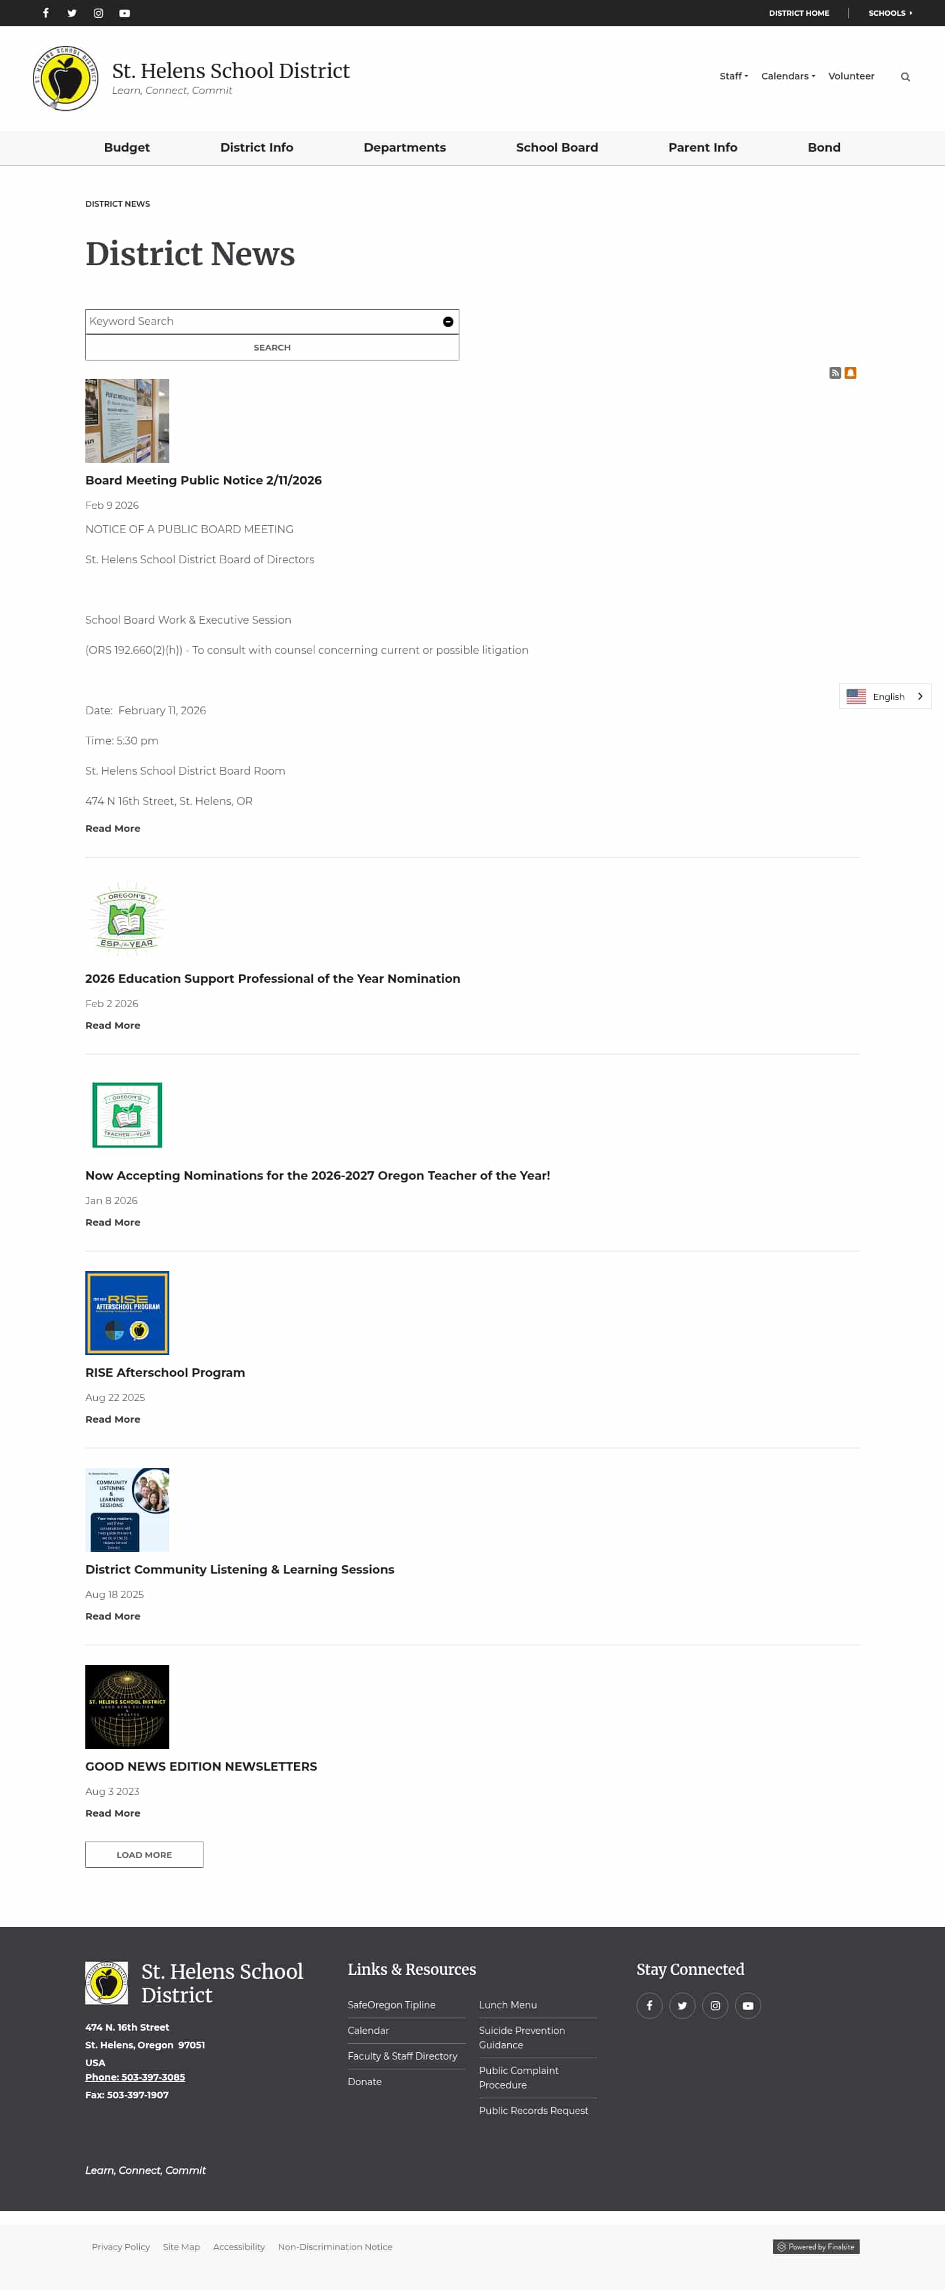Expand the Schools list in top bar

(x=890, y=13)
